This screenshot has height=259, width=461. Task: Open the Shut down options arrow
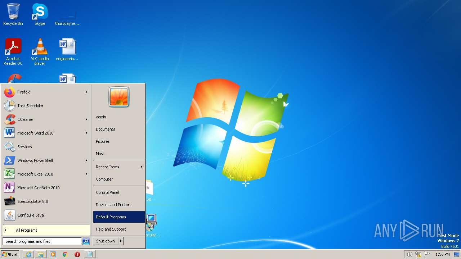point(121,241)
